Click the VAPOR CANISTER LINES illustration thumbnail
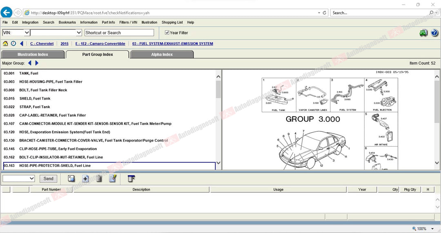 pos(313,95)
